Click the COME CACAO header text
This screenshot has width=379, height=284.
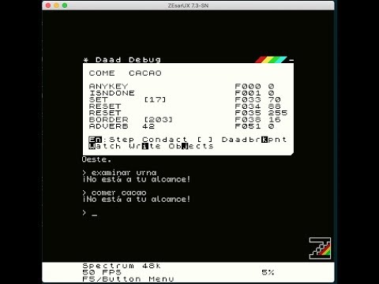[x=126, y=73]
